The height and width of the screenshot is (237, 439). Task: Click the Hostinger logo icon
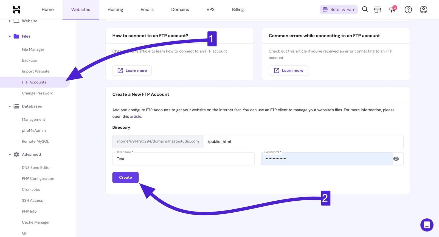coord(16,10)
